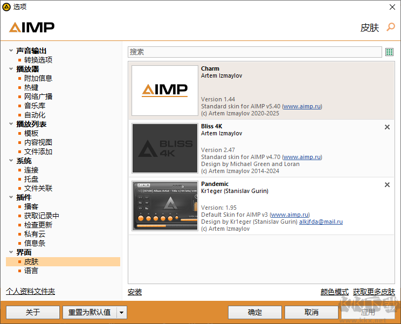Open 转换选项 settings page
This screenshot has width=401, height=324.
point(38,60)
